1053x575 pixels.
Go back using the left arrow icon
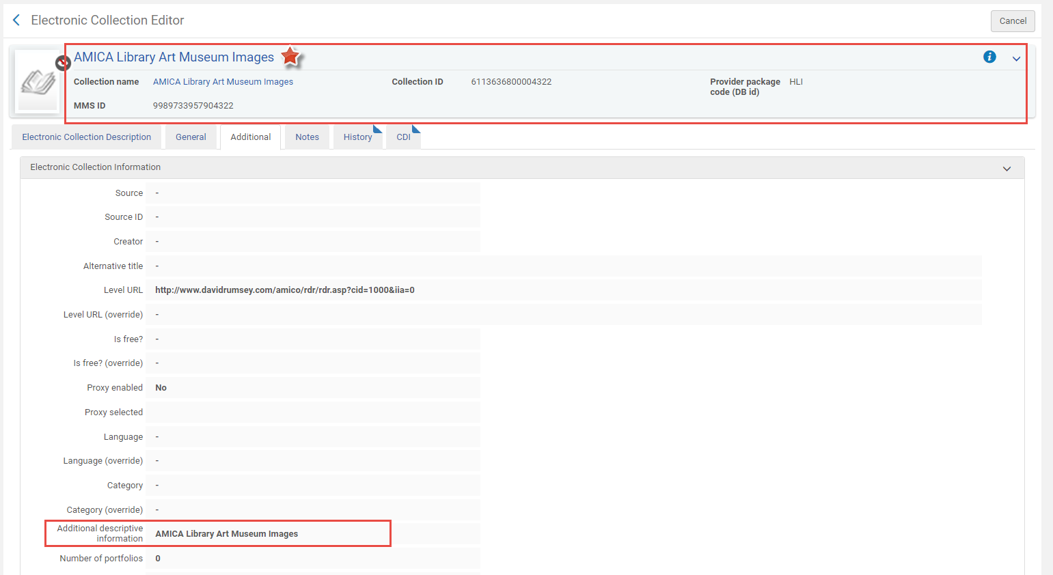16,20
